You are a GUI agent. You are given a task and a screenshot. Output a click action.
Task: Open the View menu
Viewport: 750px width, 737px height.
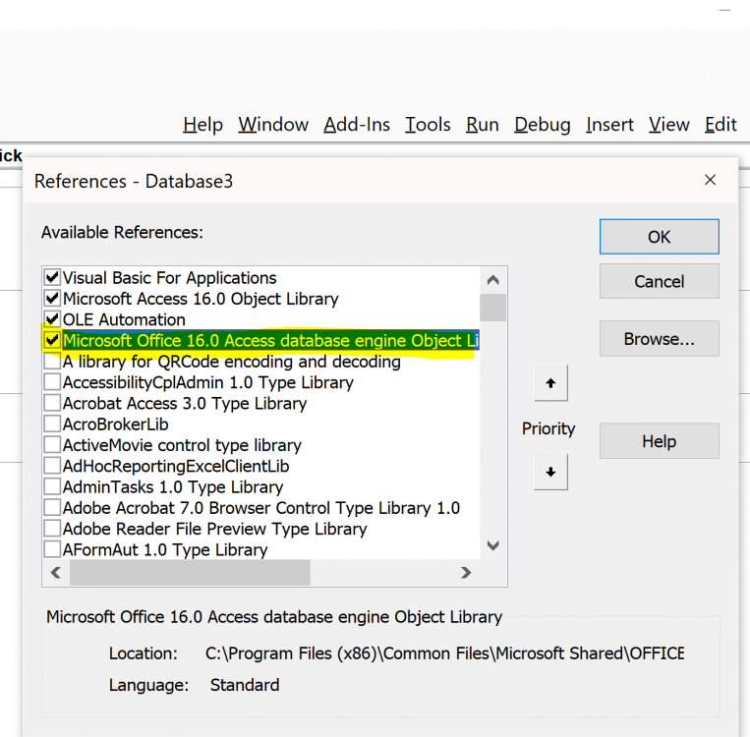(668, 125)
